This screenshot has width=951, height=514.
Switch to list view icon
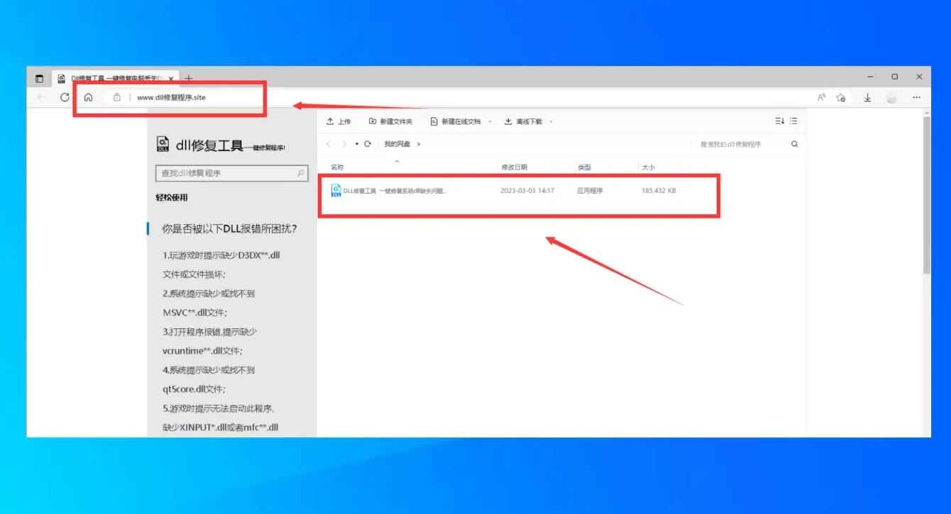coord(793,121)
